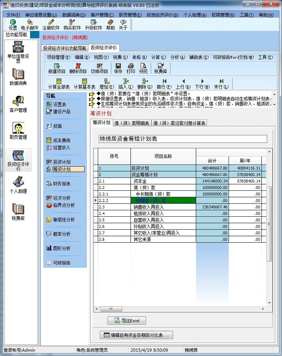Switch to the 借（贷）款还款付息计算表 tab
This screenshot has height=356, width=282.
coord(179,123)
